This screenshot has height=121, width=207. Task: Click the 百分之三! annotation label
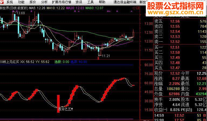click(x=65, y=109)
